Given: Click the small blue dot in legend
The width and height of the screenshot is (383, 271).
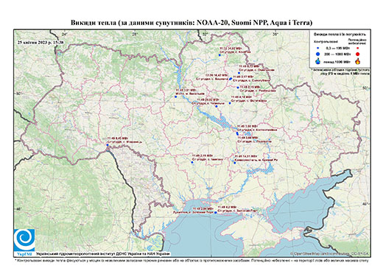Looking at the screenshot, I should tap(318, 48).
